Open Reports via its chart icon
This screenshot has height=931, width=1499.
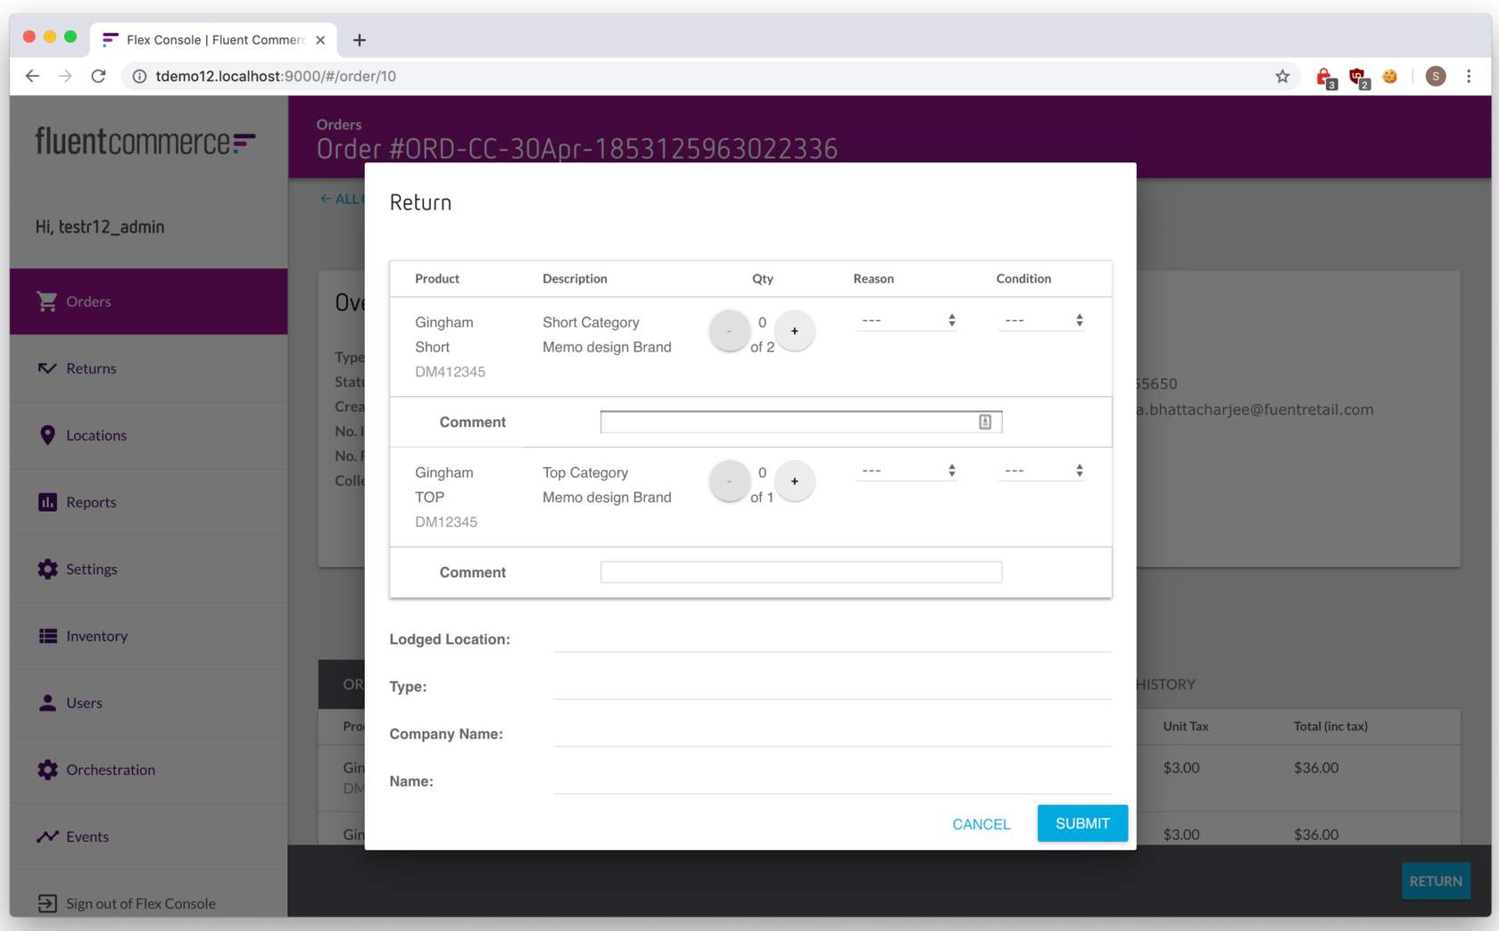pos(47,502)
